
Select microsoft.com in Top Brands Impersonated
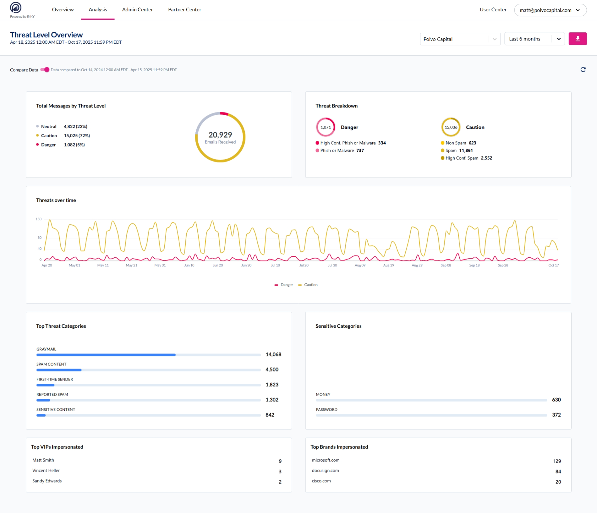coord(326,460)
